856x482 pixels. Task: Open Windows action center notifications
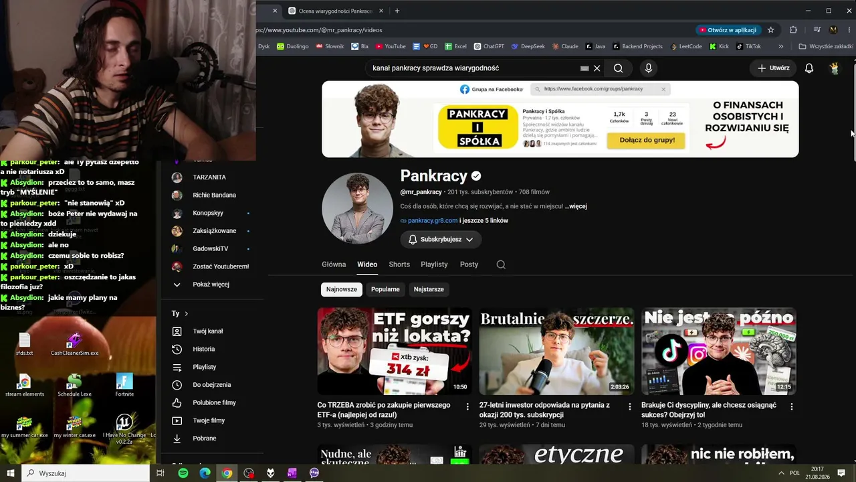coord(842,473)
